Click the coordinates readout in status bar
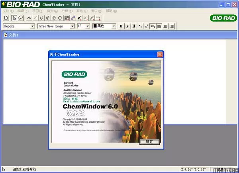The height and width of the screenshot is (173, 239). point(193,169)
